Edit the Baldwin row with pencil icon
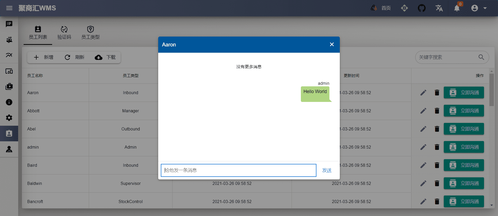Viewport: 498px width, 216px height. [x=423, y=183]
